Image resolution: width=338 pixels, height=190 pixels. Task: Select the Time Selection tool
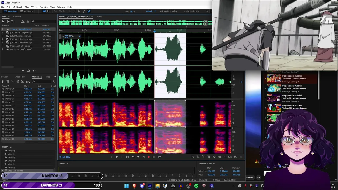pos(70,11)
